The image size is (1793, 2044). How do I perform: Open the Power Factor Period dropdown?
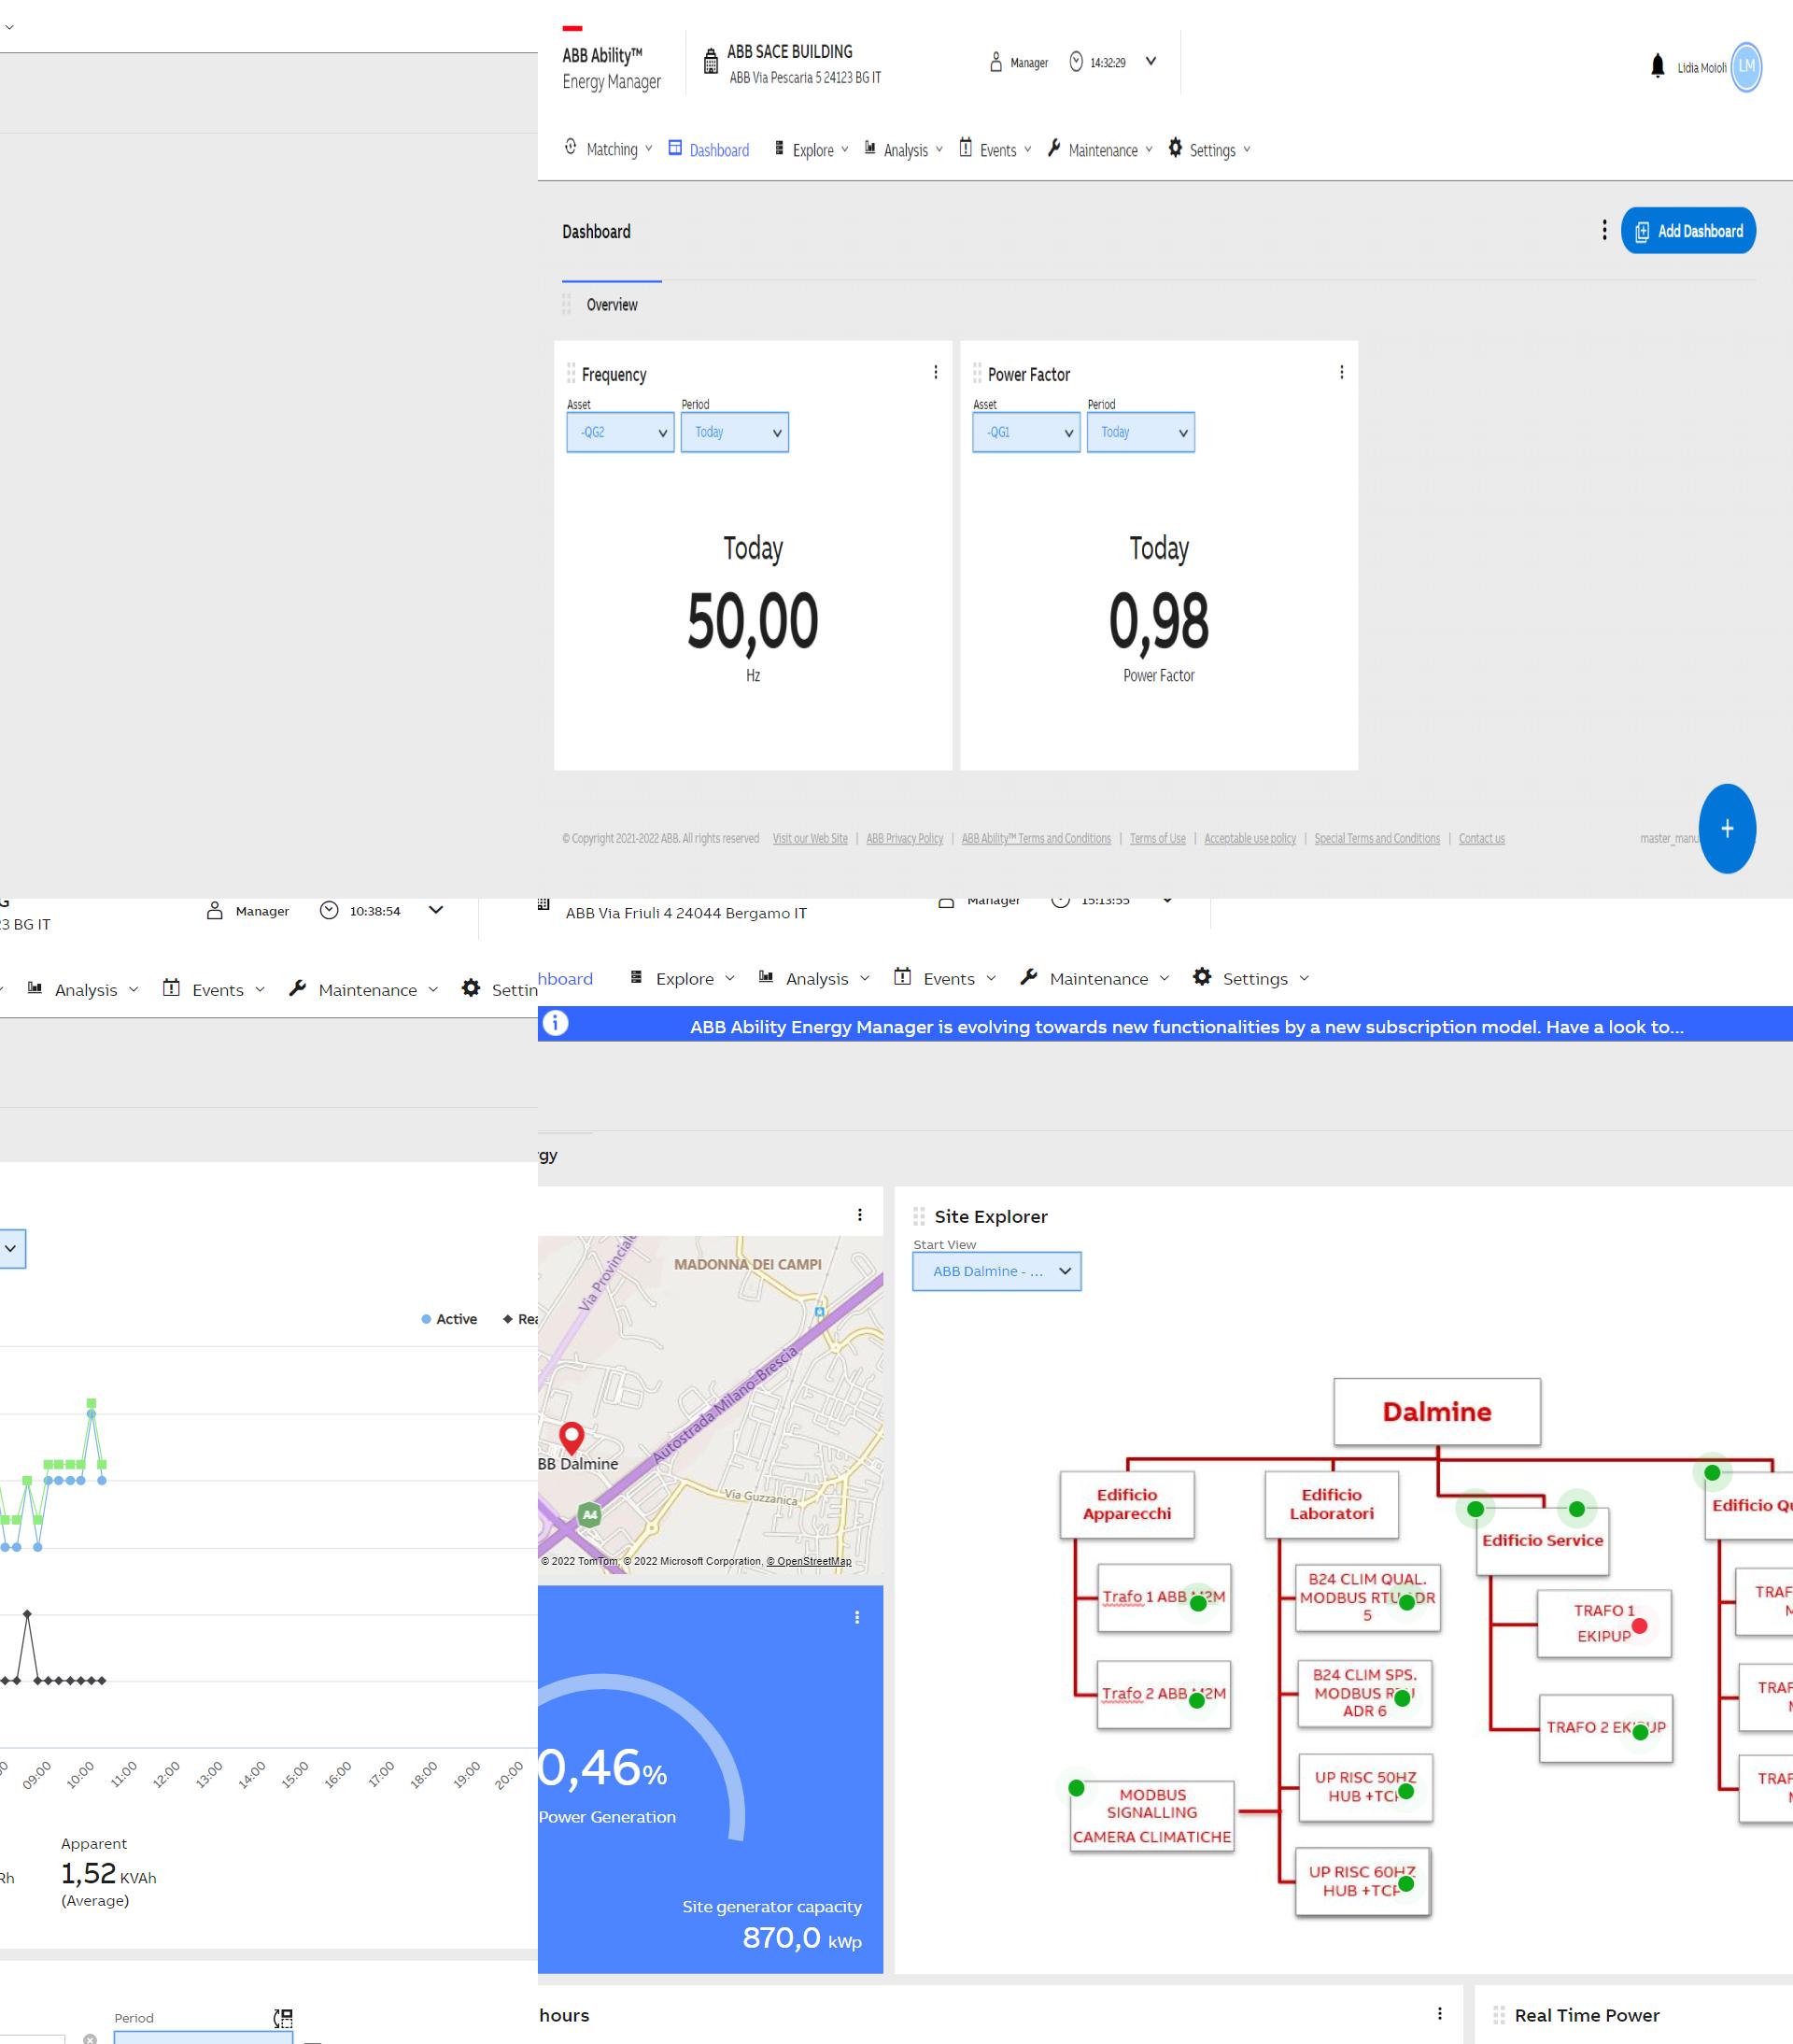pyautogui.click(x=1140, y=432)
